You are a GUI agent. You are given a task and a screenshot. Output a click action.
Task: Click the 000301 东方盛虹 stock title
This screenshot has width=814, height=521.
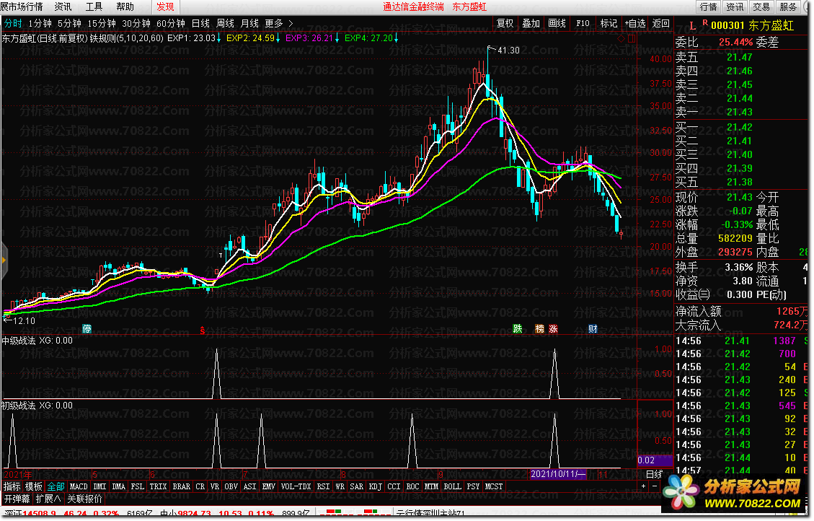pyautogui.click(x=752, y=25)
